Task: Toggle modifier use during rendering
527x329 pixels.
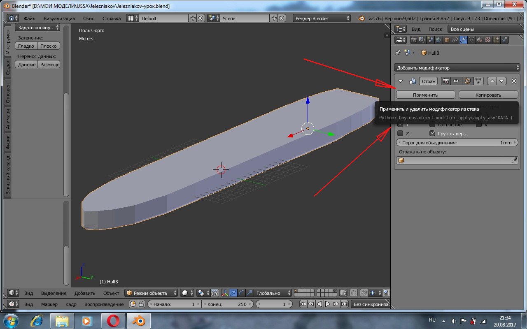Action: (x=445, y=81)
